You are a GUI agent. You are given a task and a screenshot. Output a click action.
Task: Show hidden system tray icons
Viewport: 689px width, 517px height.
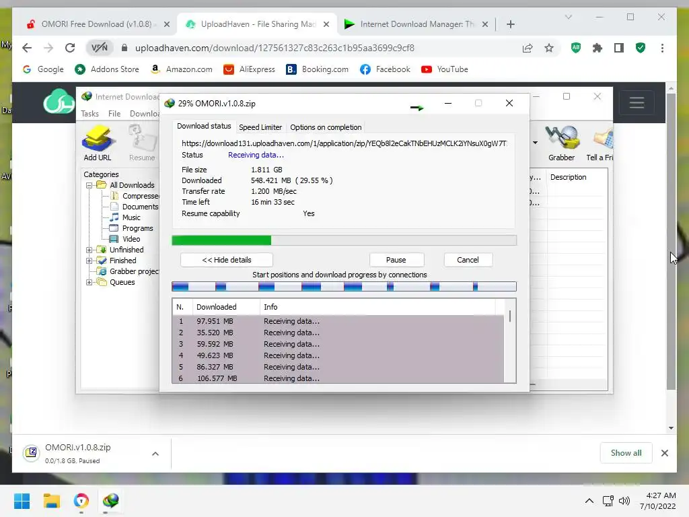click(x=589, y=501)
